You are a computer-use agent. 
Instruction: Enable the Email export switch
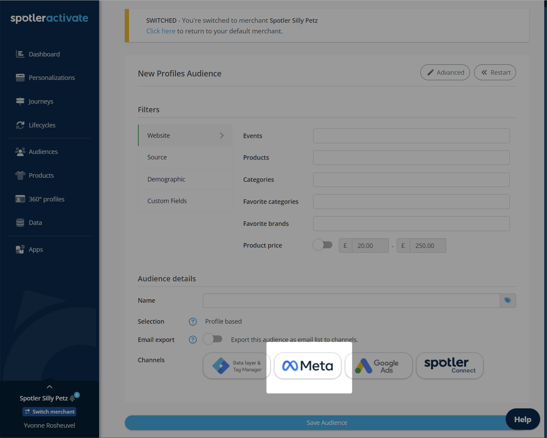(213, 339)
